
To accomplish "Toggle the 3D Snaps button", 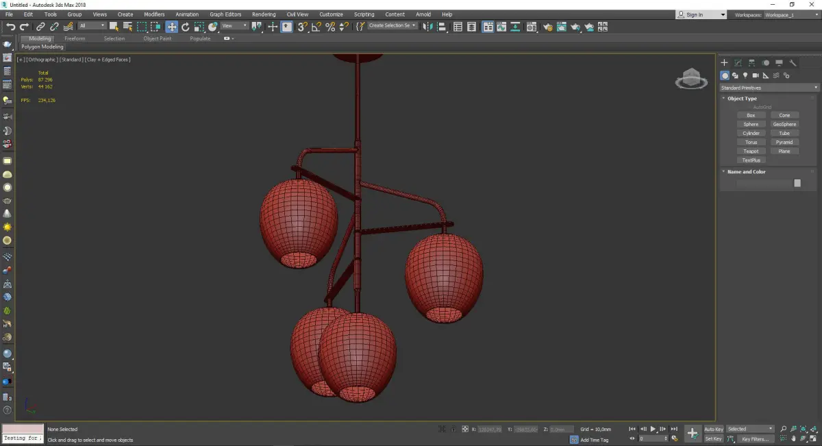I will 303,27.
